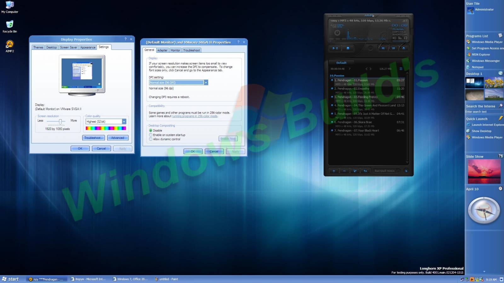504x283 pixels.
Task: Click the sidebar search text field
Action: click(484, 112)
